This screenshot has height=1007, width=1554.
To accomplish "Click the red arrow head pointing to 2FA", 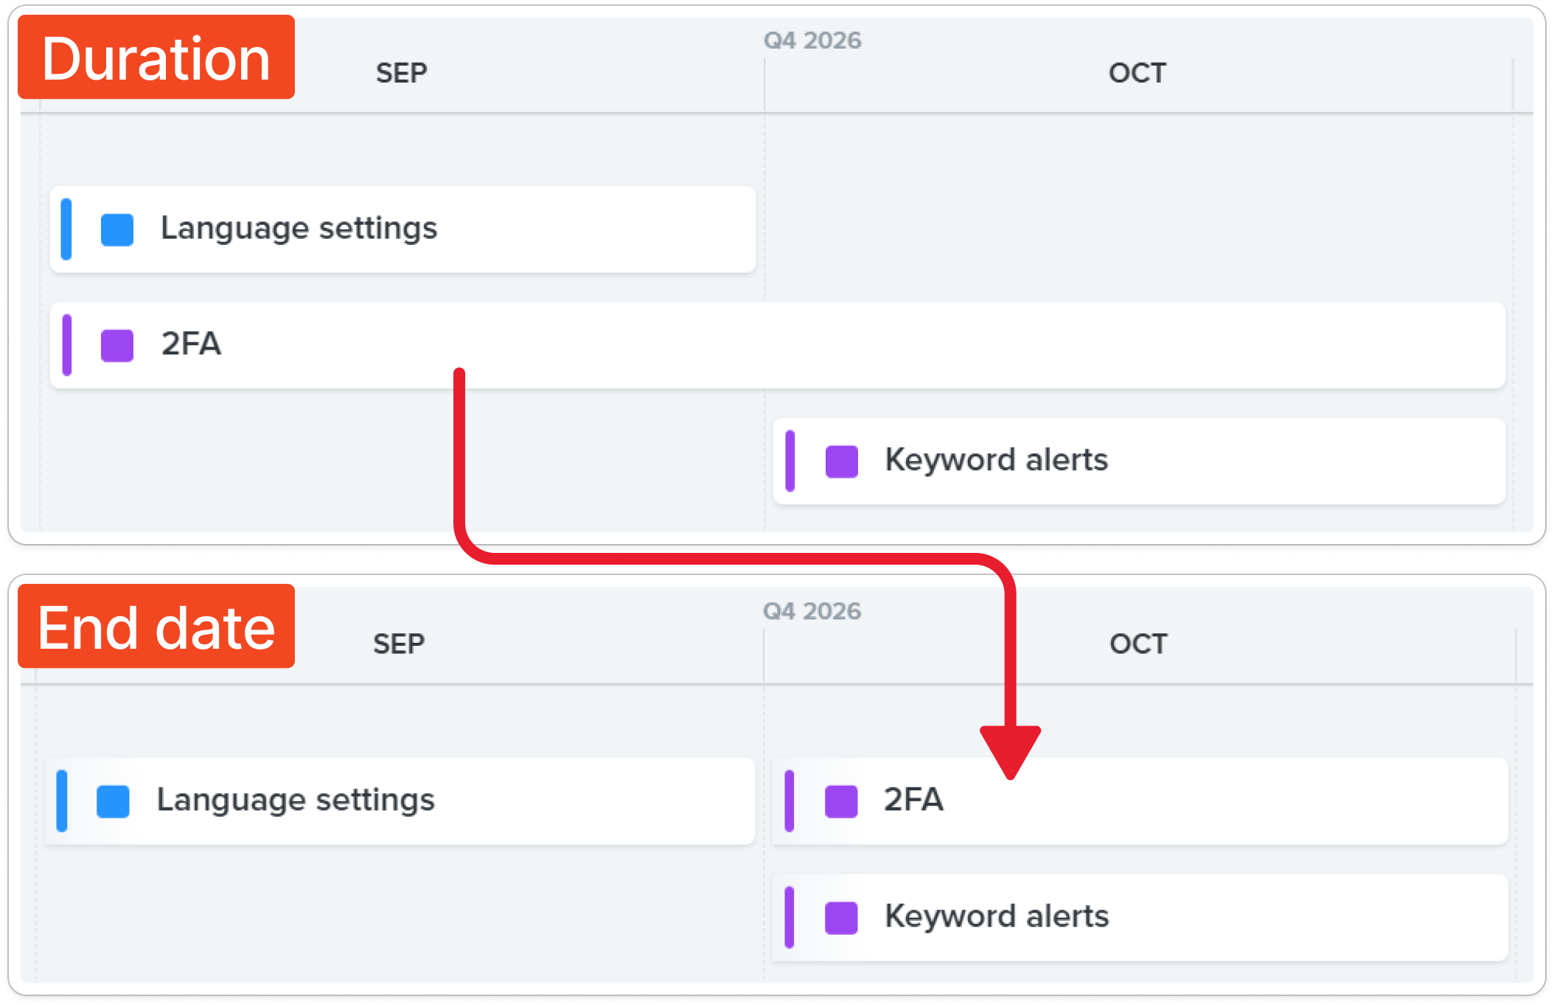I will click(x=1010, y=748).
